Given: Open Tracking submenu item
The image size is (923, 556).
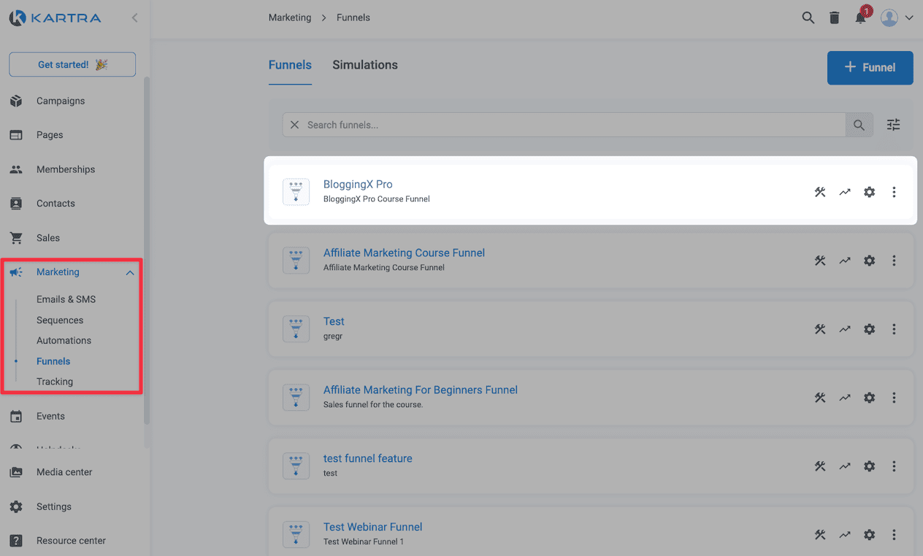Looking at the screenshot, I should click(x=55, y=382).
